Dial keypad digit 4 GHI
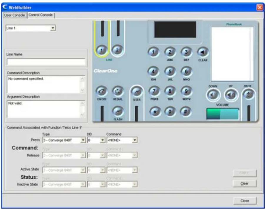 (153, 72)
